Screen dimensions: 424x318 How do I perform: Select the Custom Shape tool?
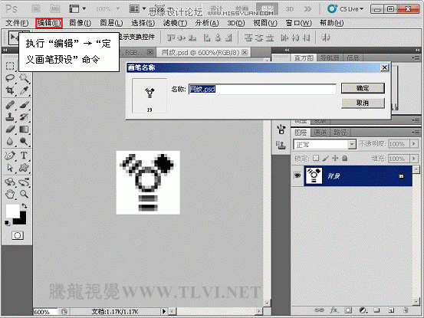[24, 168]
